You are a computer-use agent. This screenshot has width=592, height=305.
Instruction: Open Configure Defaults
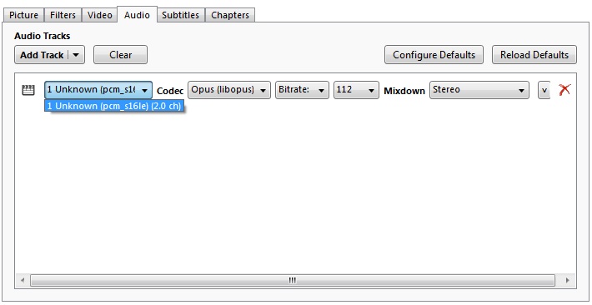click(x=434, y=55)
